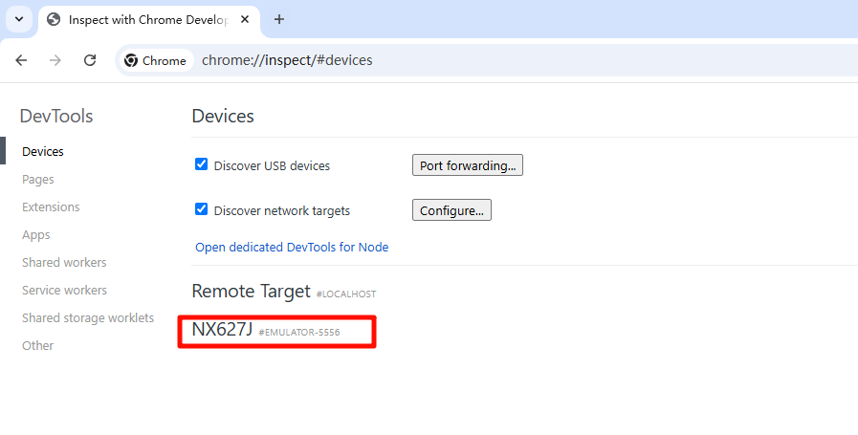This screenshot has width=858, height=435.
Task: Select Shared storage worklets in sidebar
Action: pyautogui.click(x=88, y=317)
